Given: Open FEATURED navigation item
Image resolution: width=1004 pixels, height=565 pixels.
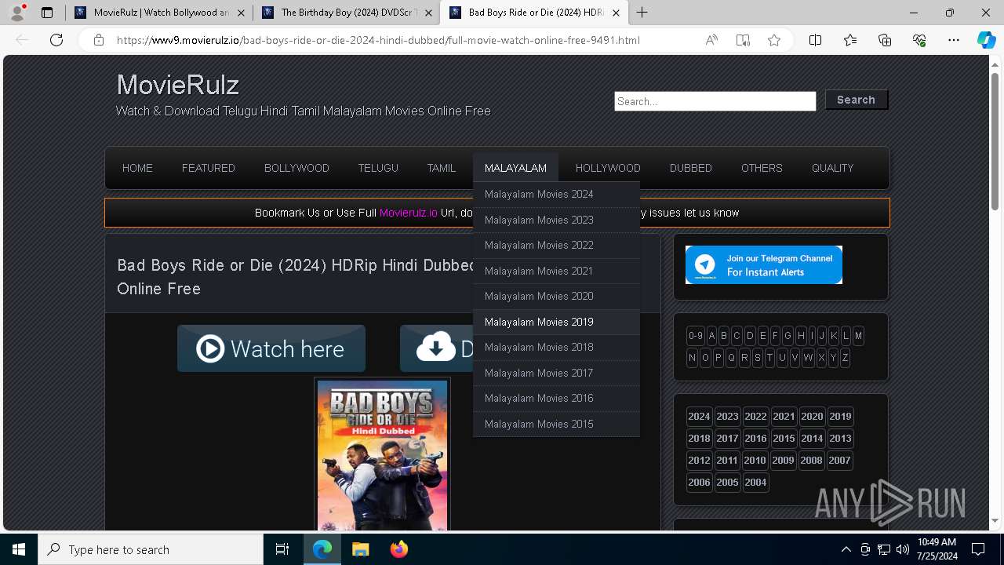Looking at the screenshot, I should point(209,168).
